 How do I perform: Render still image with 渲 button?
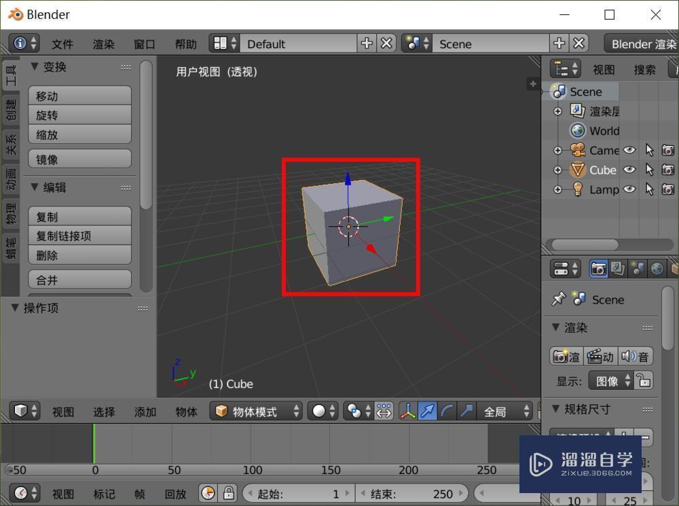coord(566,357)
